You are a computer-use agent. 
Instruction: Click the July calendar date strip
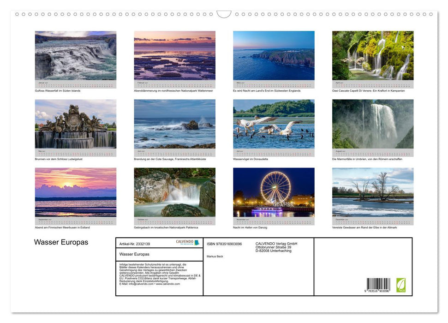point(274,153)
